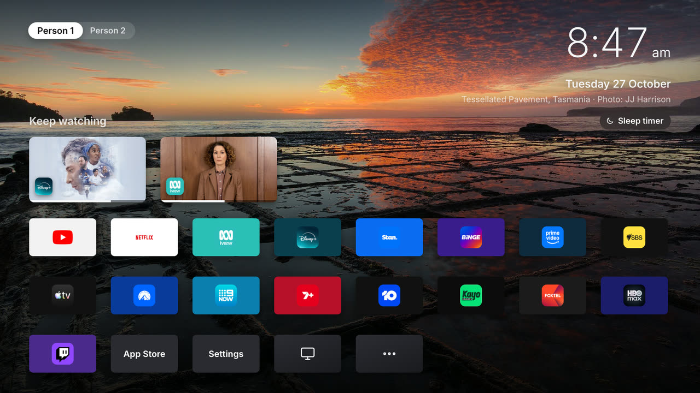Launch Disney+ app tile in the apps grid
The width and height of the screenshot is (700, 393).
point(307,237)
